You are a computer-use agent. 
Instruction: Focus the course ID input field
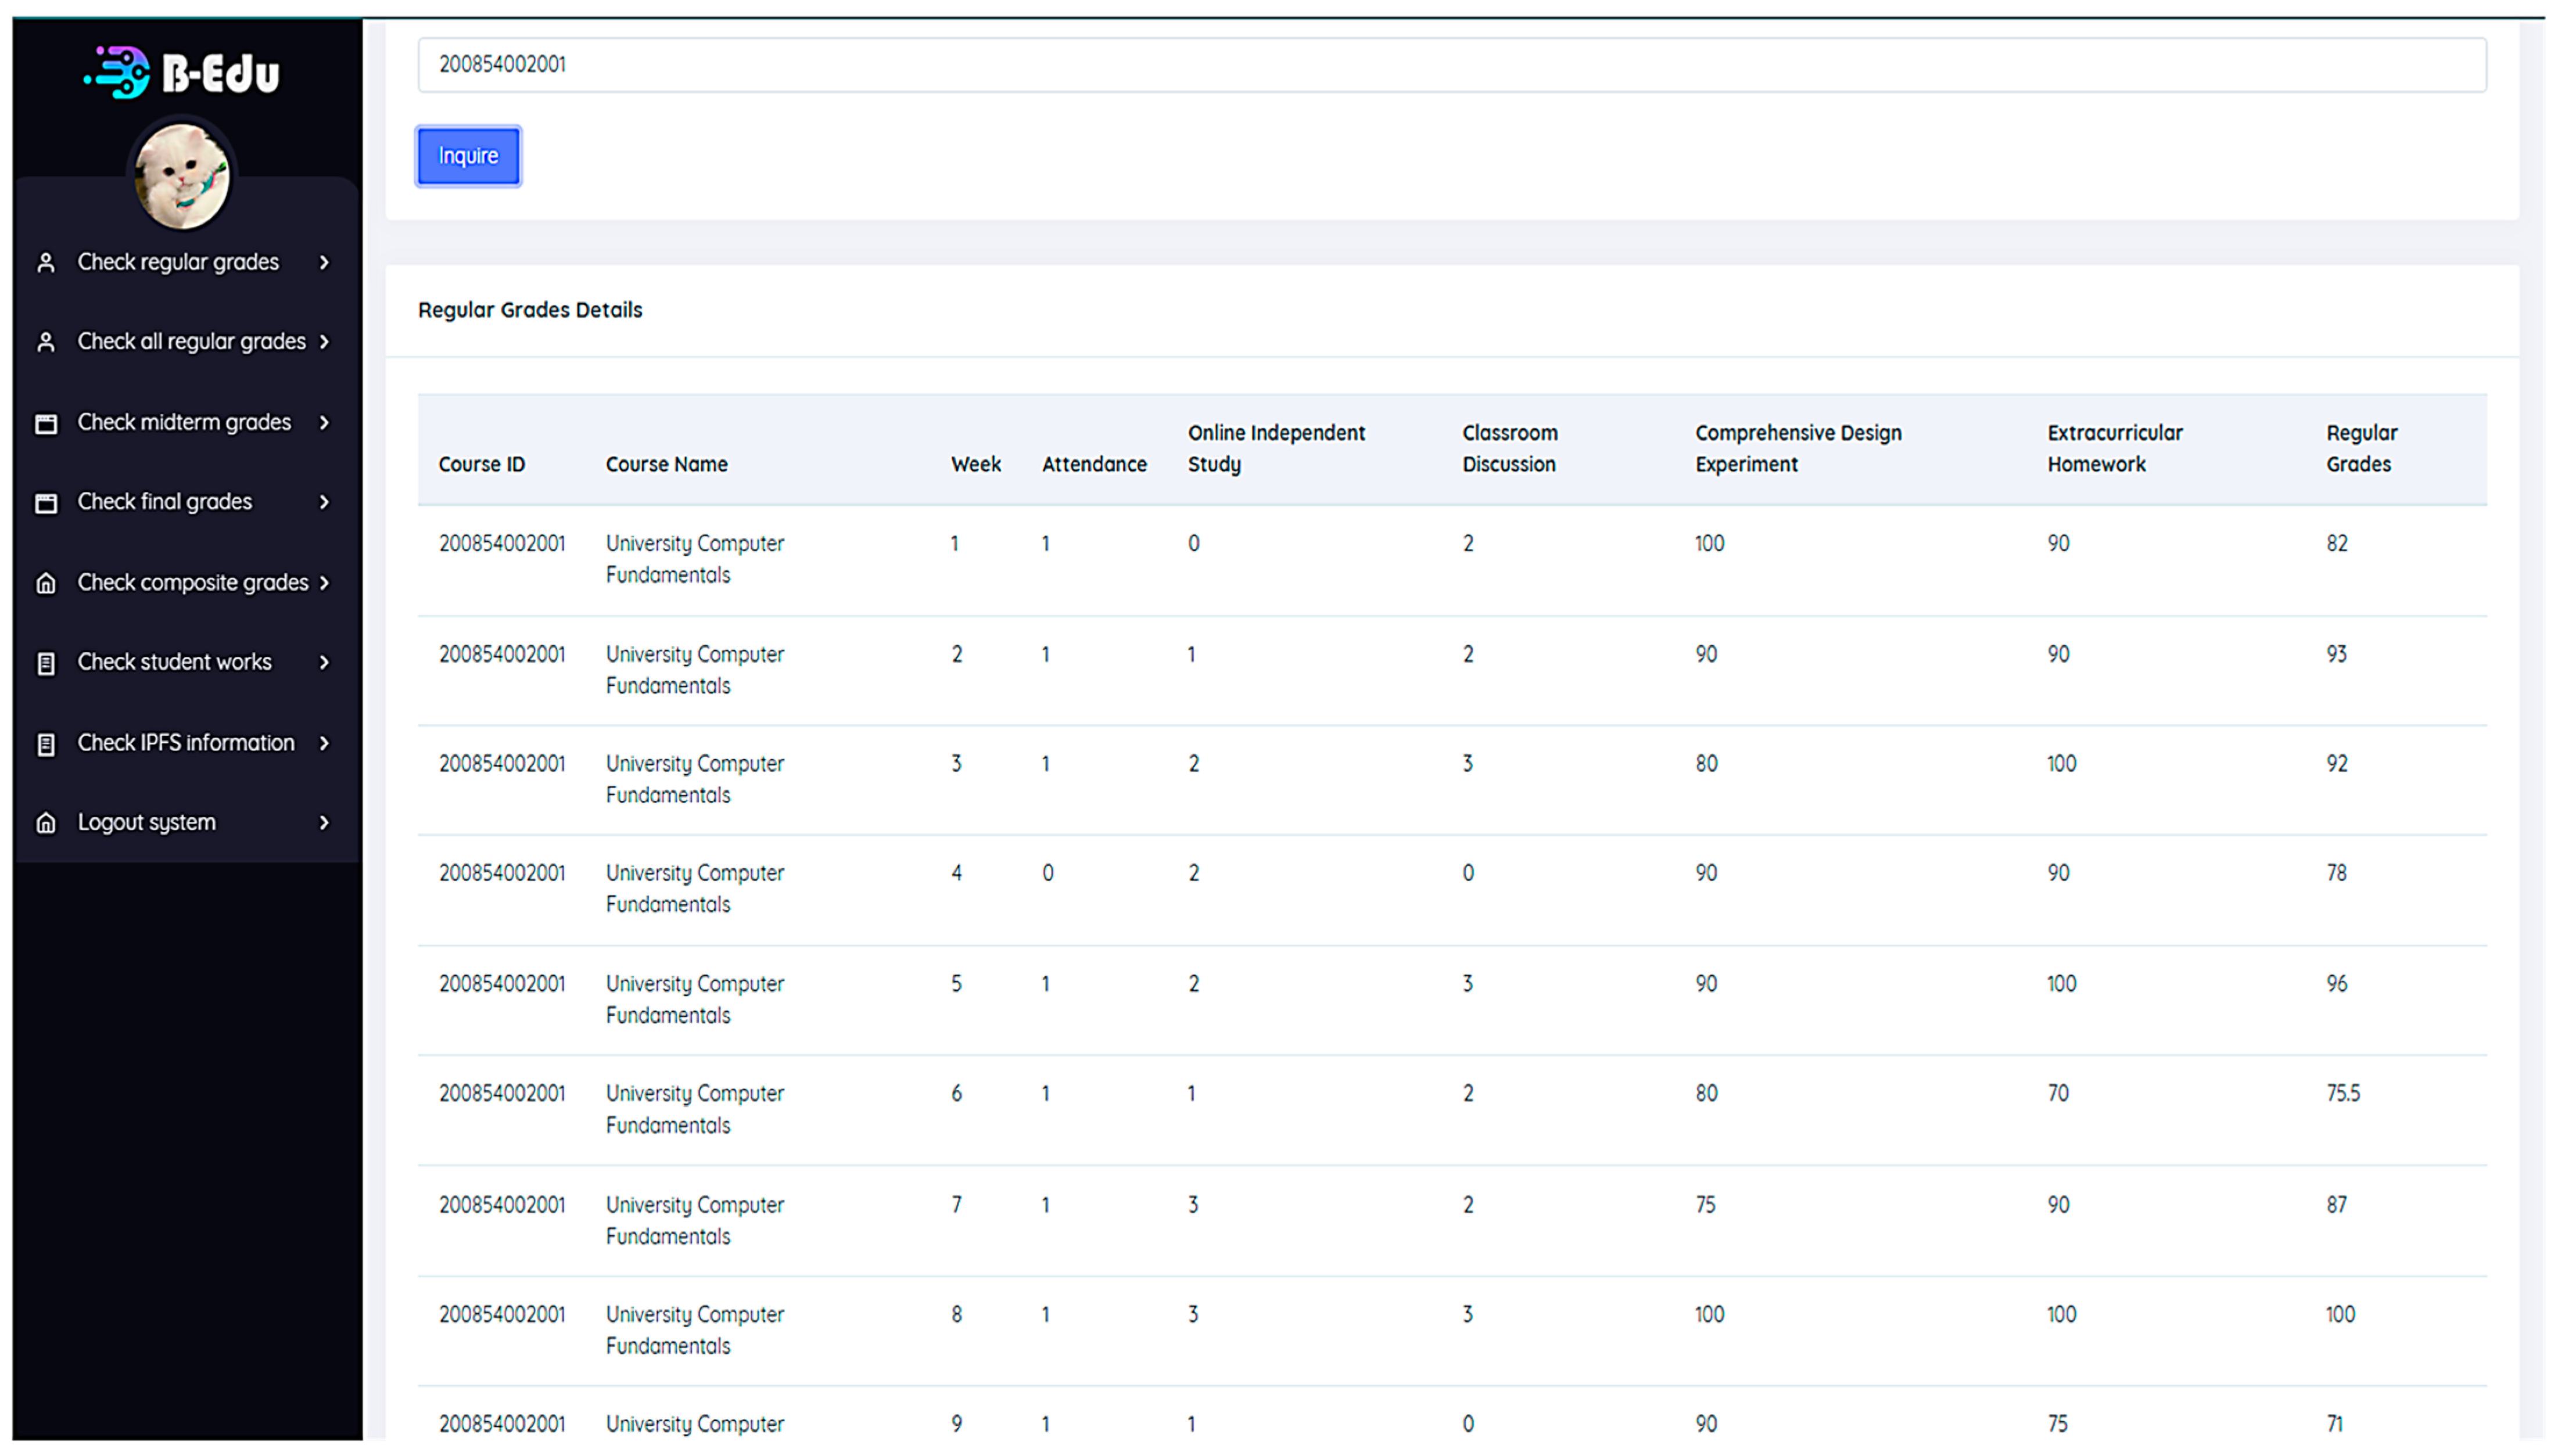[x=1451, y=65]
